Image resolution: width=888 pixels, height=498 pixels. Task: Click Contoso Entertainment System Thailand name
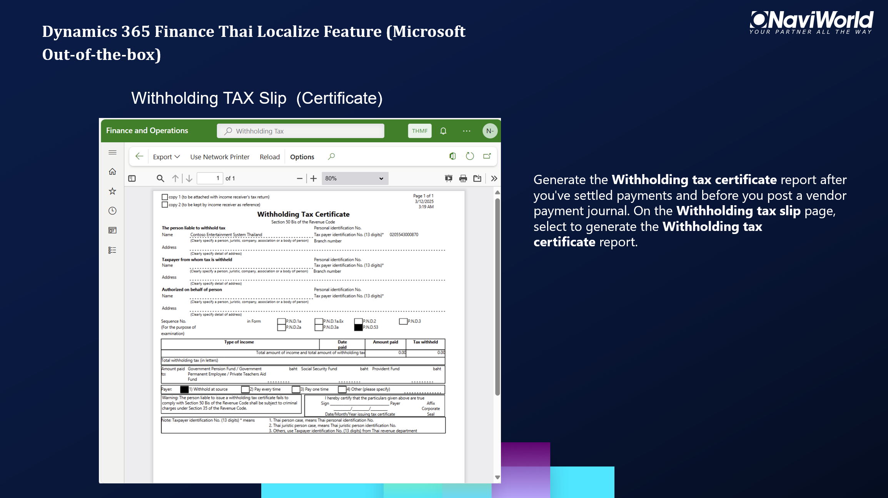[226, 234]
